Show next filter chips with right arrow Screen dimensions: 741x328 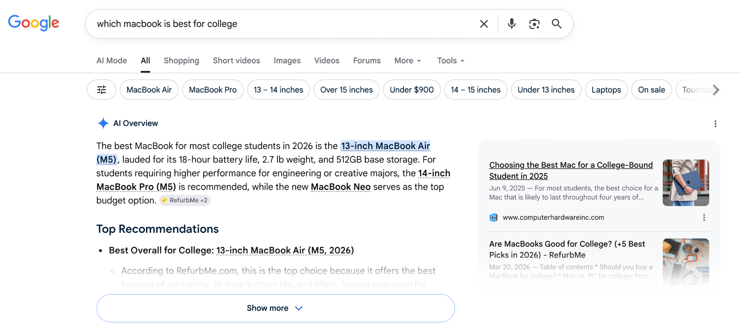tap(716, 90)
